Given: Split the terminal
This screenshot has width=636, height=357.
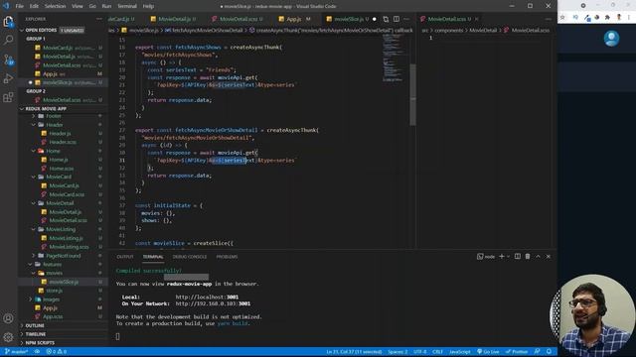Looking at the screenshot, I should [518, 256].
